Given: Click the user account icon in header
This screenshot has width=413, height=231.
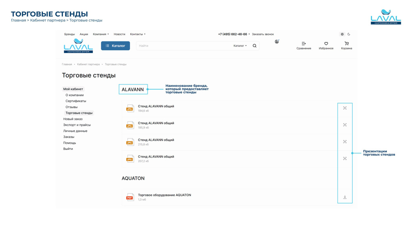Looking at the screenshot, I should coord(277,42).
